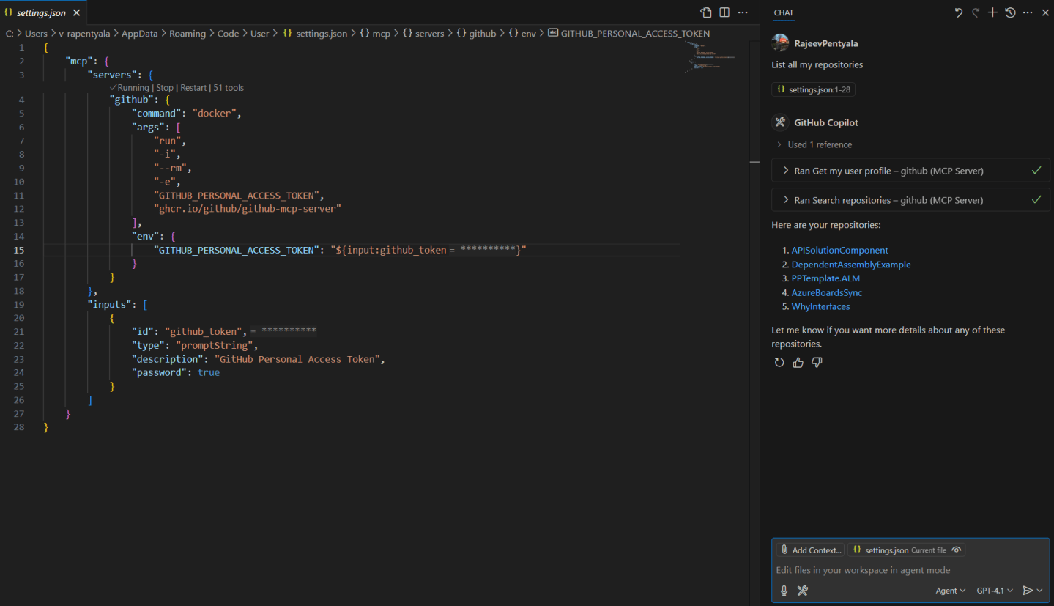
Task: Click the send message arrow in chat
Action: (x=1030, y=590)
